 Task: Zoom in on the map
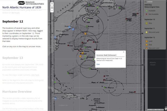[52, 4]
